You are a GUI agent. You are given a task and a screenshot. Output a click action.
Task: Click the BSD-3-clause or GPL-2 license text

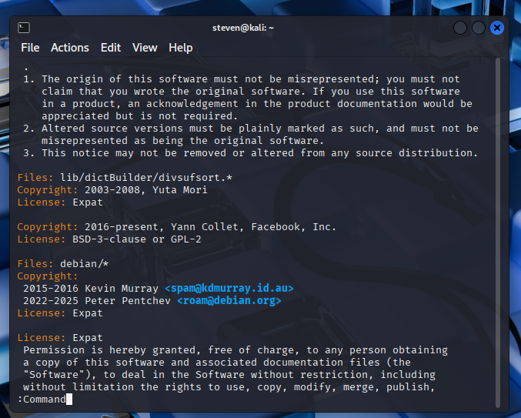(x=138, y=239)
